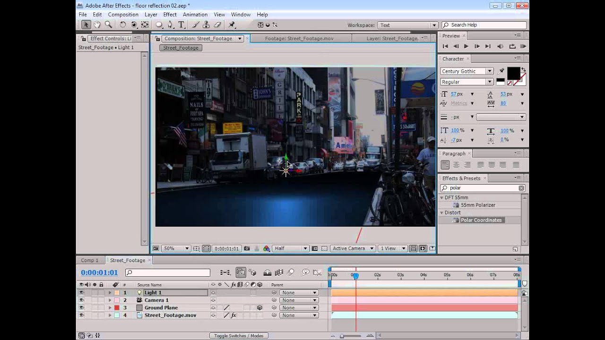The image size is (605, 340).
Task: Jump to first frame in Preview
Action: (445, 46)
